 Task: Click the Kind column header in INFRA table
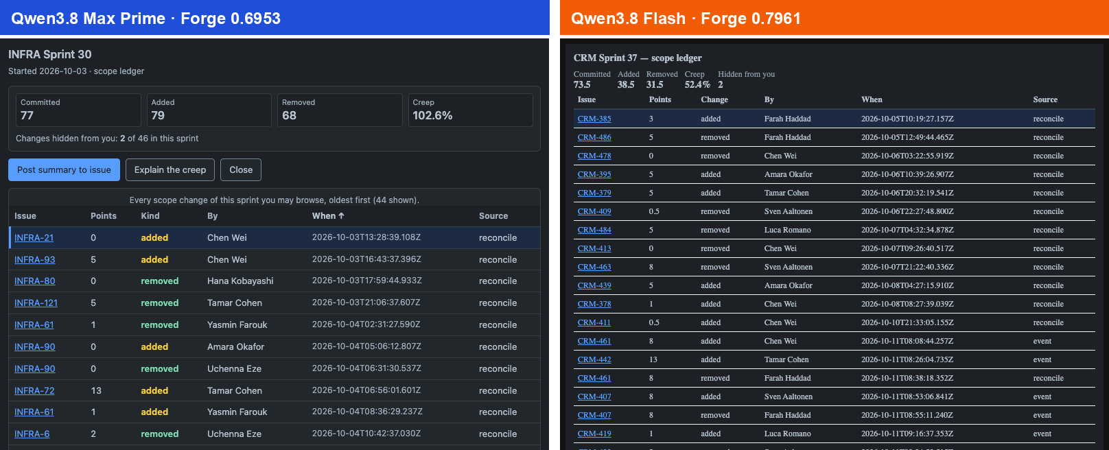[150, 216]
